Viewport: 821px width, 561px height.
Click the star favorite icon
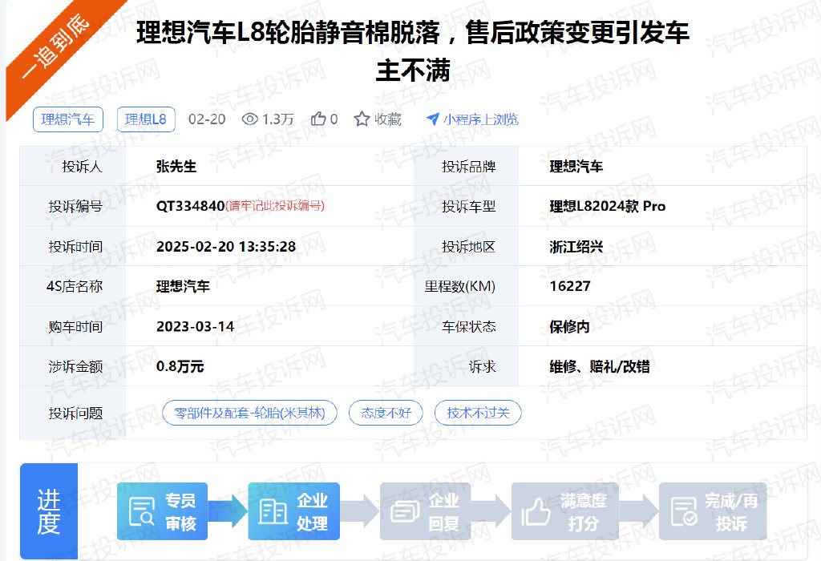(362, 119)
